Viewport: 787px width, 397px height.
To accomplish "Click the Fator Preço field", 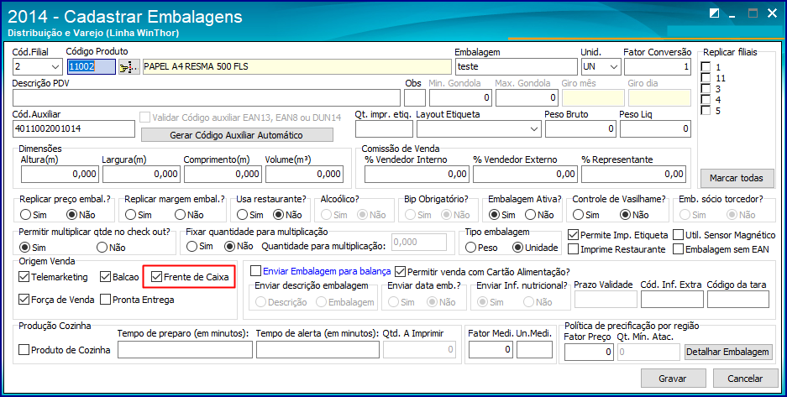I will coord(590,352).
